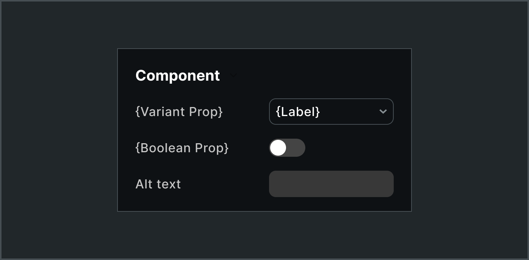Select the {Variant Prop} label

[x=179, y=112]
